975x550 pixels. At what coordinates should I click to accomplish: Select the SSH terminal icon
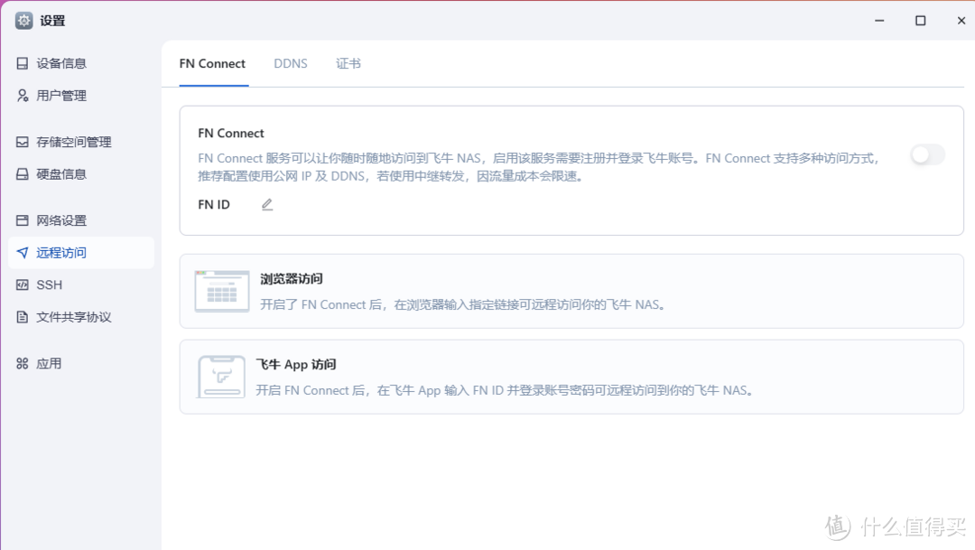click(x=24, y=284)
